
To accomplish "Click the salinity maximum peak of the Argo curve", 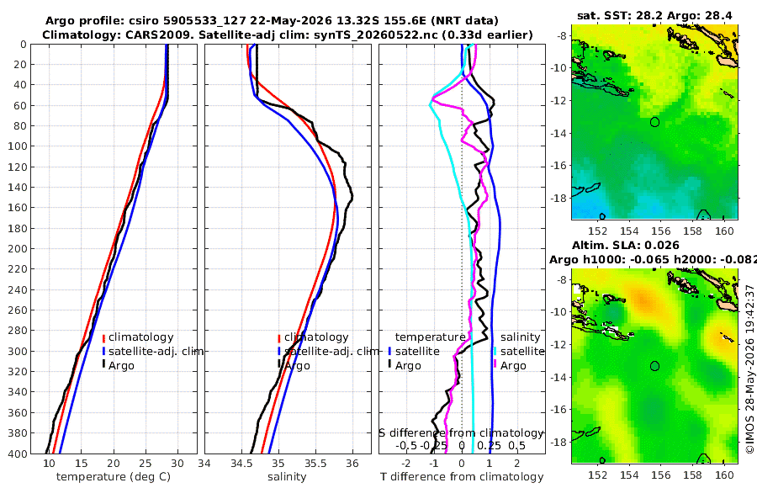I will coord(352,197).
